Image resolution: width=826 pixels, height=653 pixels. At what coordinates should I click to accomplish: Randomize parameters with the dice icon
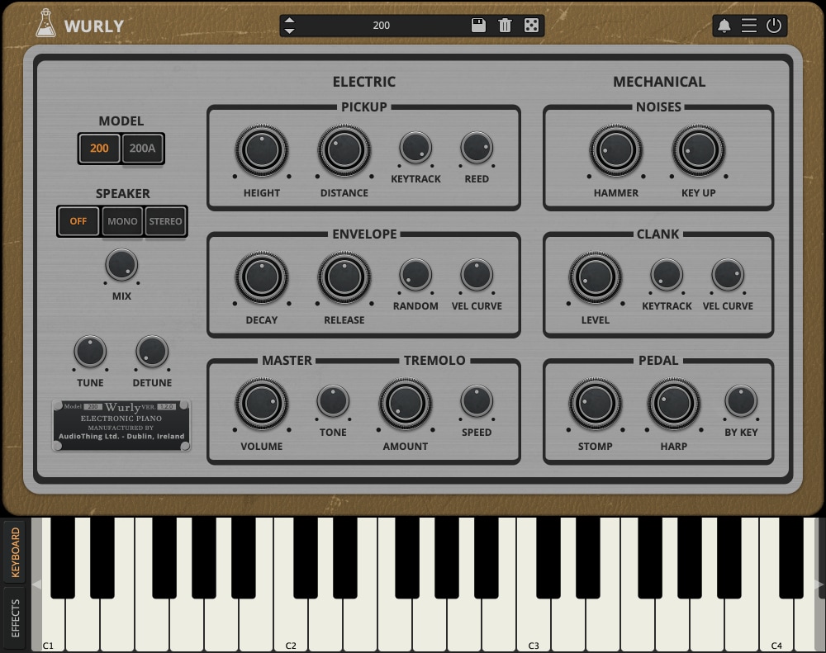pos(531,26)
